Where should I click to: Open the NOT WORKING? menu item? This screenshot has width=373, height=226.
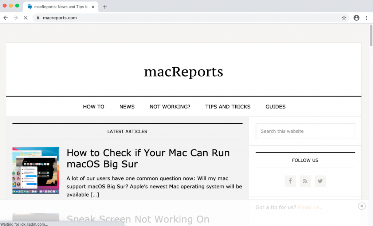click(170, 107)
